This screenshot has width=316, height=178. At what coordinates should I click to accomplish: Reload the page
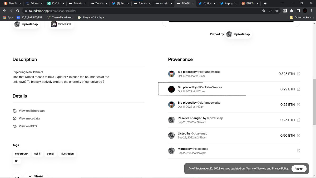click(18, 11)
